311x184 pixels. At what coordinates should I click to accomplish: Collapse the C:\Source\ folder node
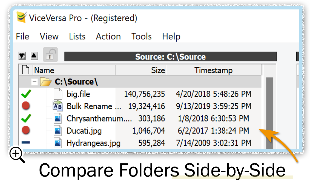tap(34, 82)
